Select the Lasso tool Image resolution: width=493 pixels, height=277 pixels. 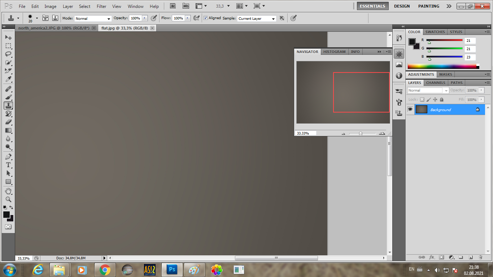(x=8, y=54)
